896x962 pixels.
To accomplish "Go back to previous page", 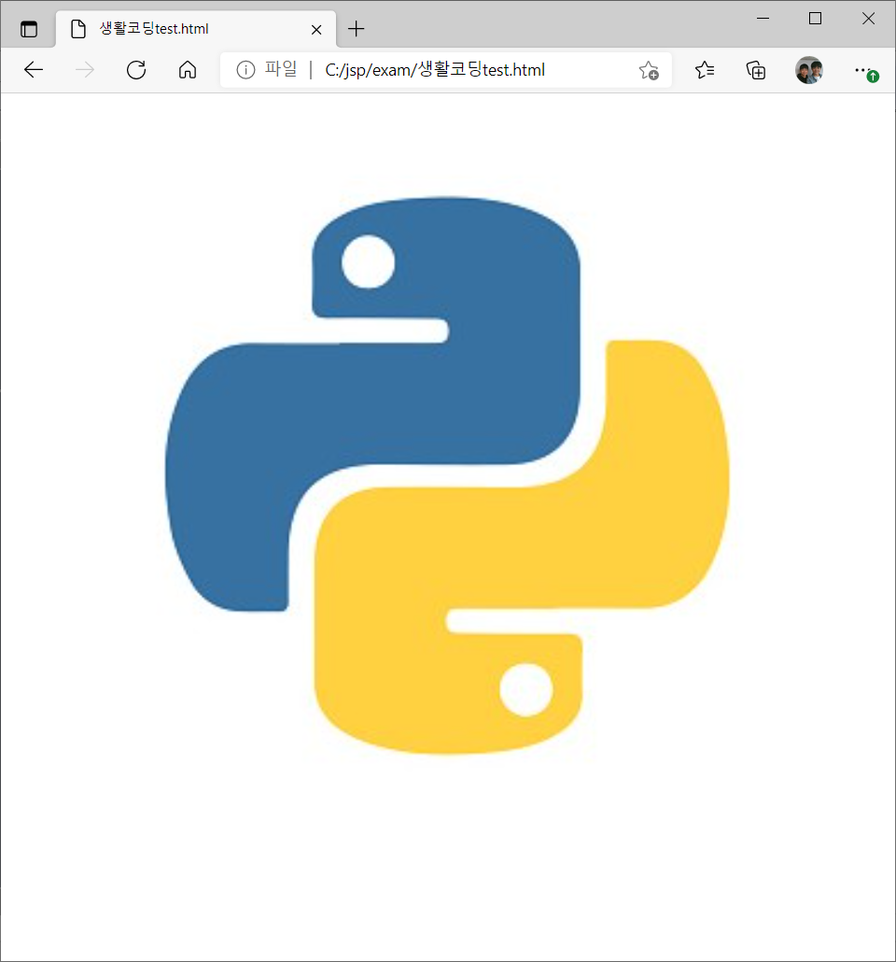I will pyautogui.click(x=34, y=70).
